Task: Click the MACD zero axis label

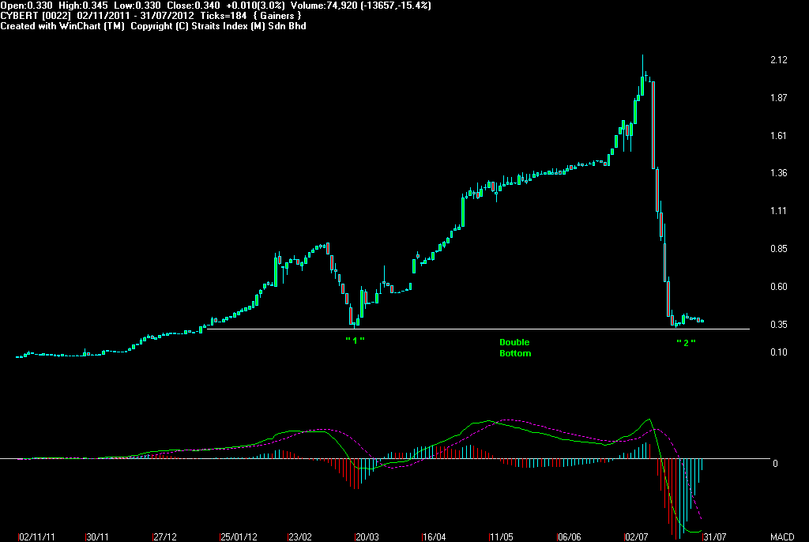Action: [x=775, y=464]
